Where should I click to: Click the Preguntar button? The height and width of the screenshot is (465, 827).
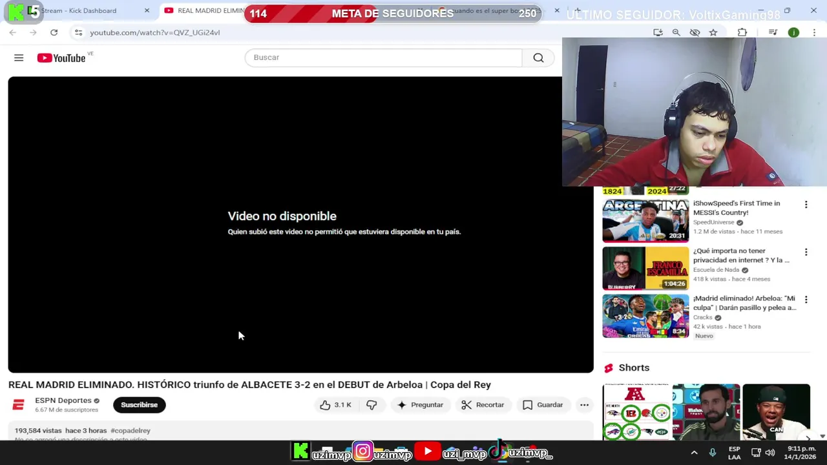click(x=420, y=405)
